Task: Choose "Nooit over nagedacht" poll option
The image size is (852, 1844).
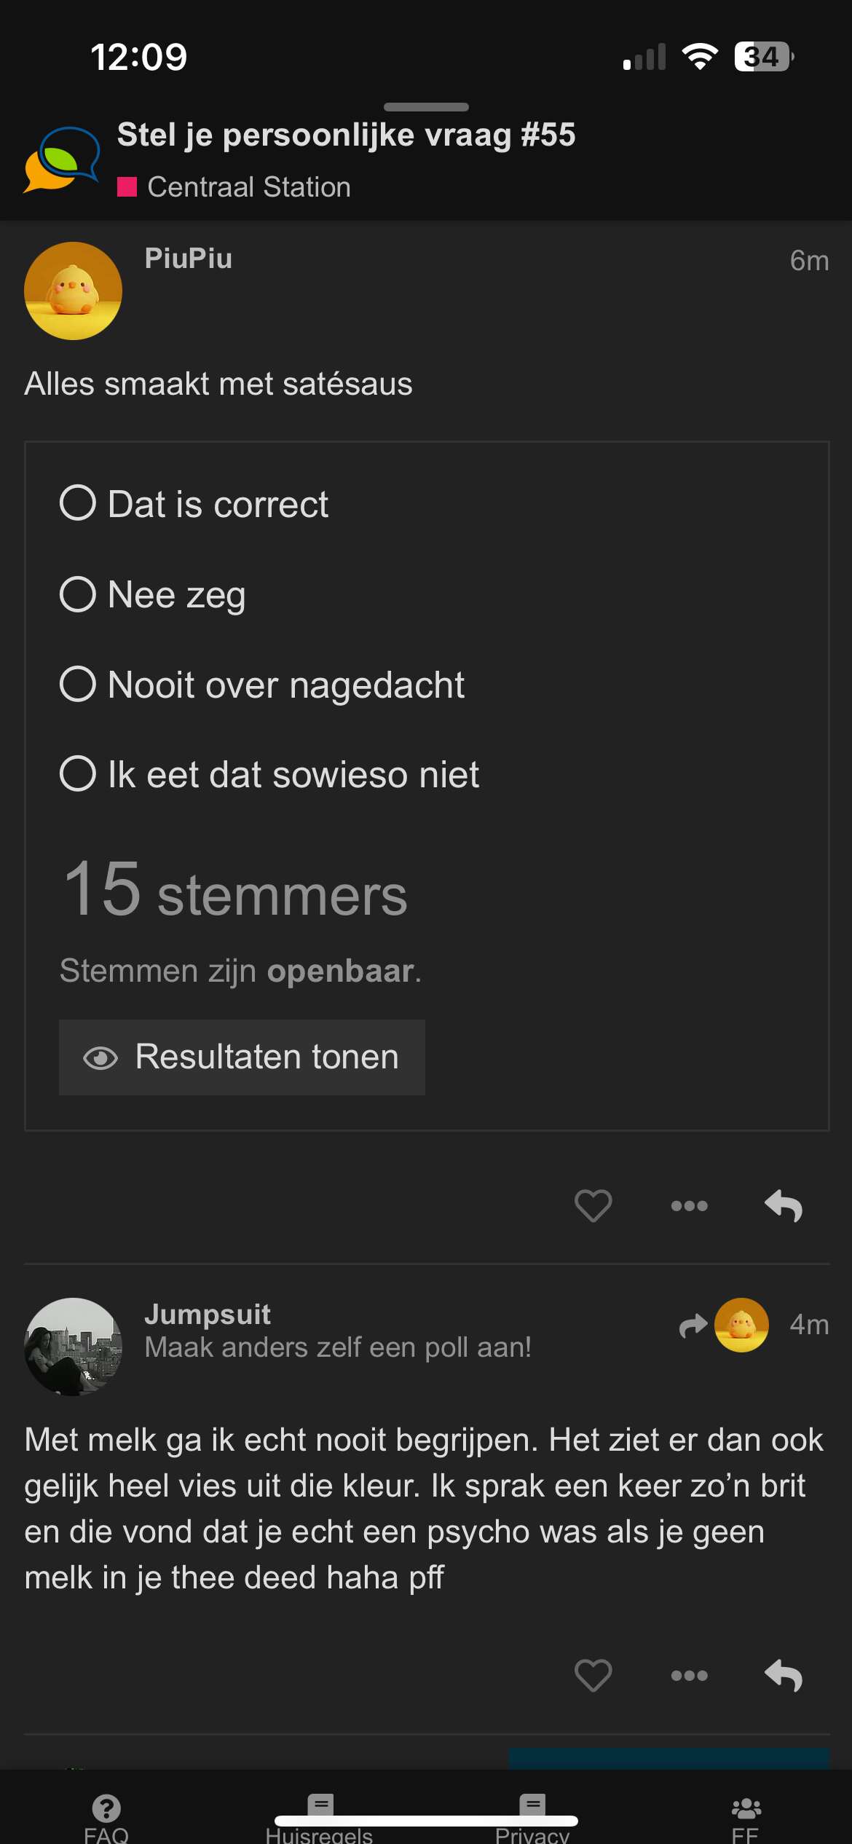Action: pos(78,685)
